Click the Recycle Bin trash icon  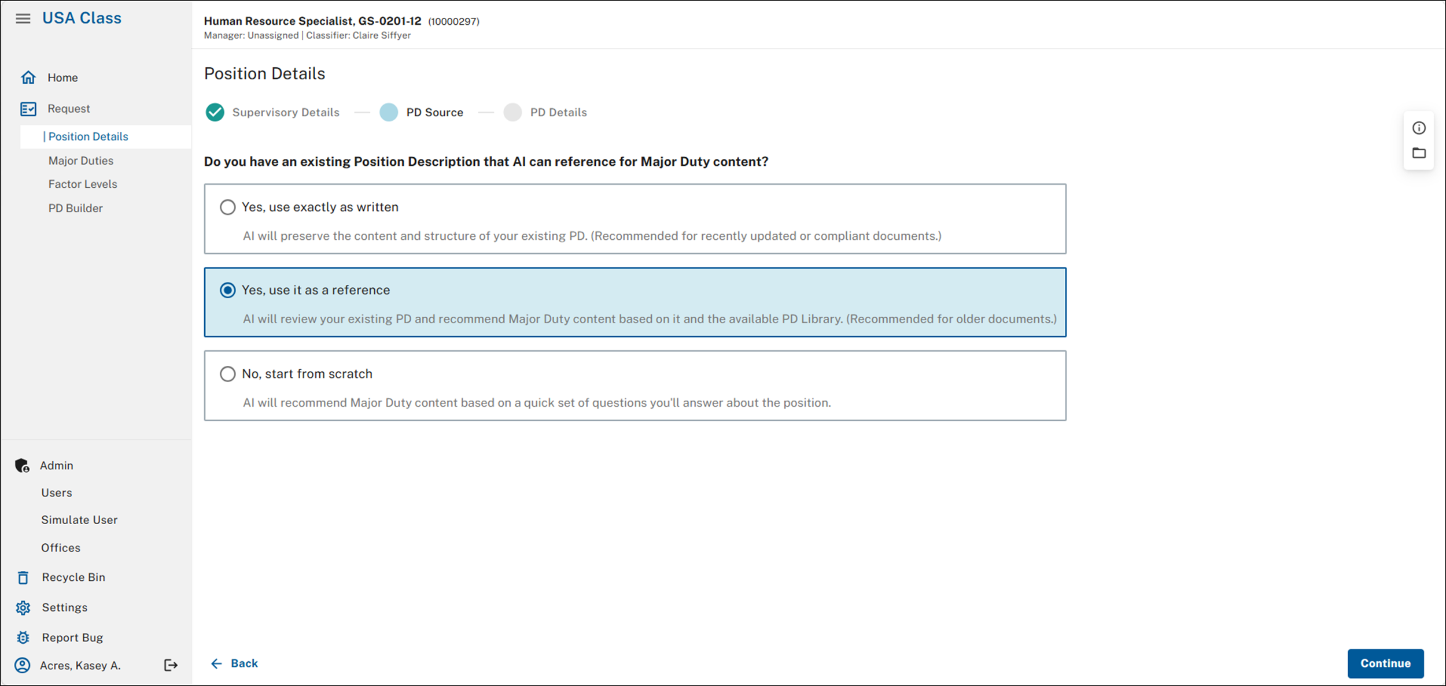point(23,577)
